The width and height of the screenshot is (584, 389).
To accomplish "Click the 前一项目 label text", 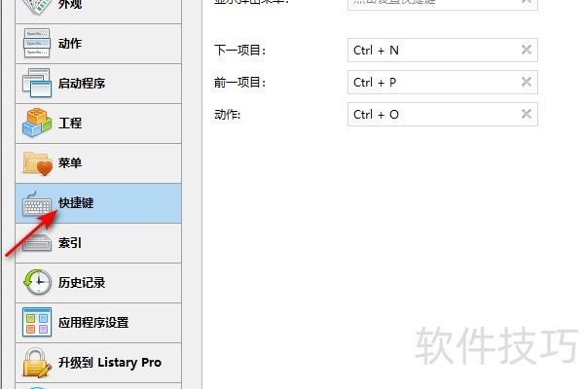I will [x=239, y=83].
